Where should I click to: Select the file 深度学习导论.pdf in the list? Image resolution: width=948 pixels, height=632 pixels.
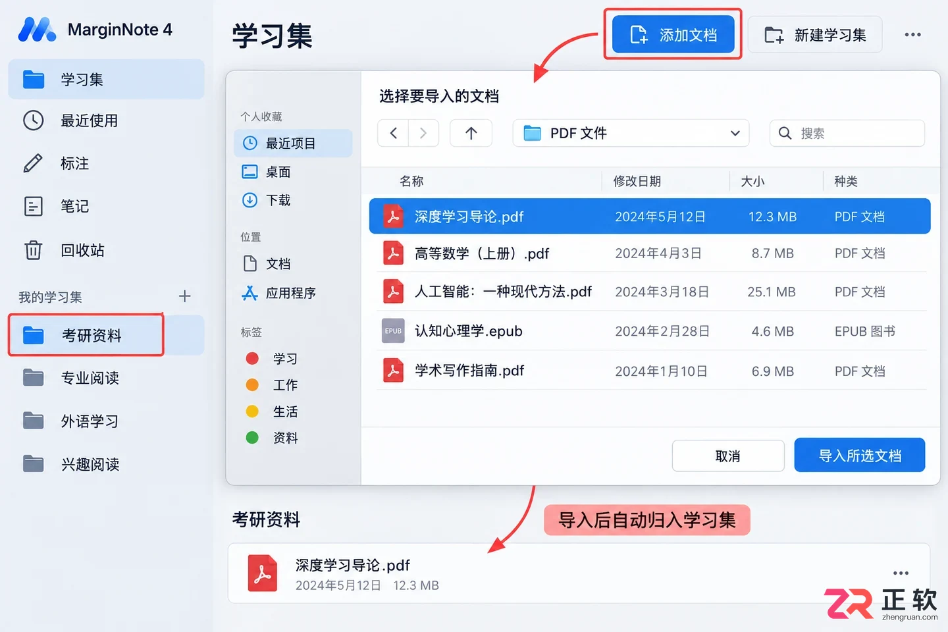650,217
